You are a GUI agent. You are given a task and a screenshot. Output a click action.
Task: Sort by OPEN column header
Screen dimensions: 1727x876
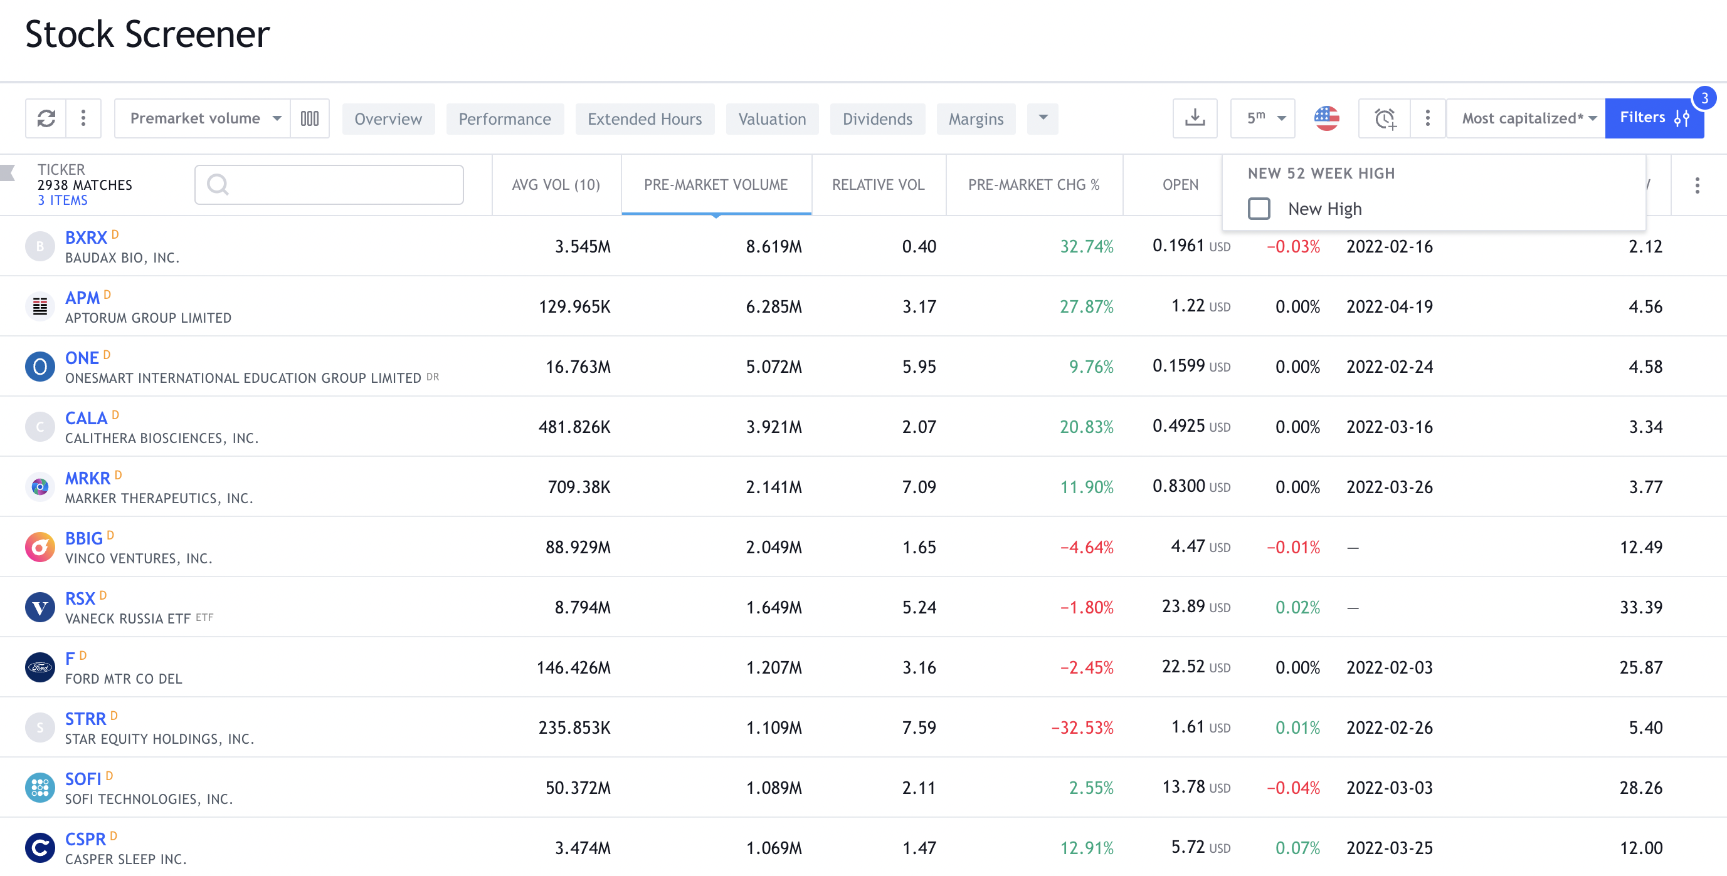point(1180,185)
